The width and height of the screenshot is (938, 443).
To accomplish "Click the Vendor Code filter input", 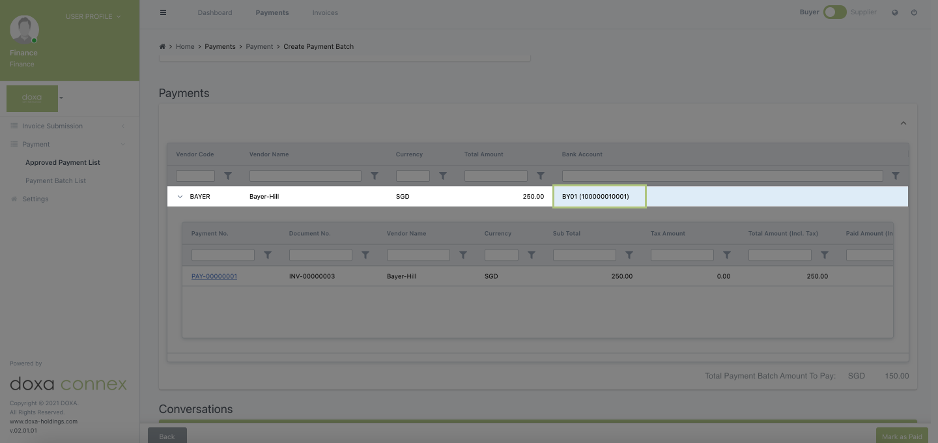I will point(195,176).
